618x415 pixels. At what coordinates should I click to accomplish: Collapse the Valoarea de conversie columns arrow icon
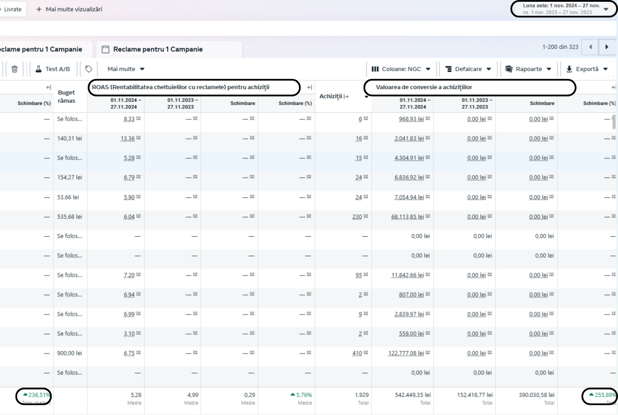(614, 87)
